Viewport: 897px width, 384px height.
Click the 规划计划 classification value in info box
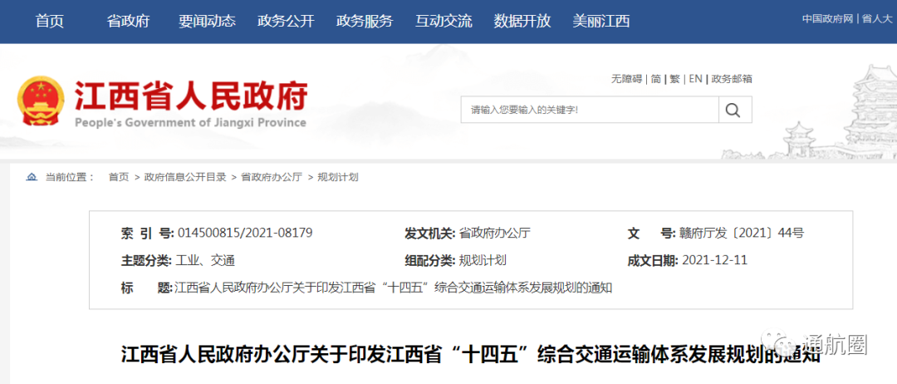pos(483,261)
